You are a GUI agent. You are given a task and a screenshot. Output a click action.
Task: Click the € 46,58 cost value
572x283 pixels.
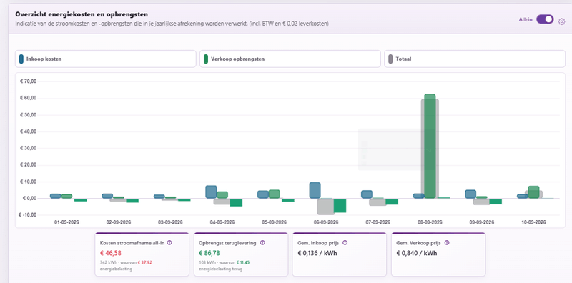point(111,253)
